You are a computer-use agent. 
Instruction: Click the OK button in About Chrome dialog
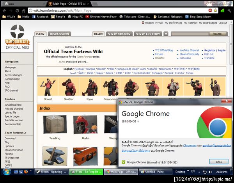219,162
